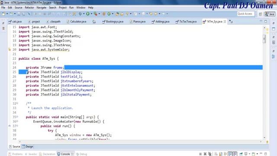Open dropdown beside Run External Tools icon
Image resolution: width=277 pixels, height=156 pixels.
(99, 14)
